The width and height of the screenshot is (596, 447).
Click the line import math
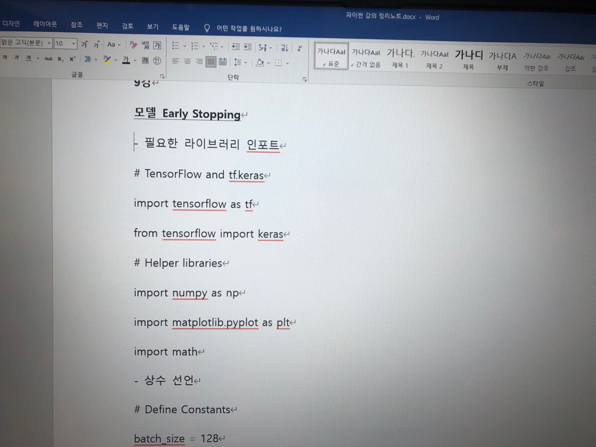pos(166,351)
